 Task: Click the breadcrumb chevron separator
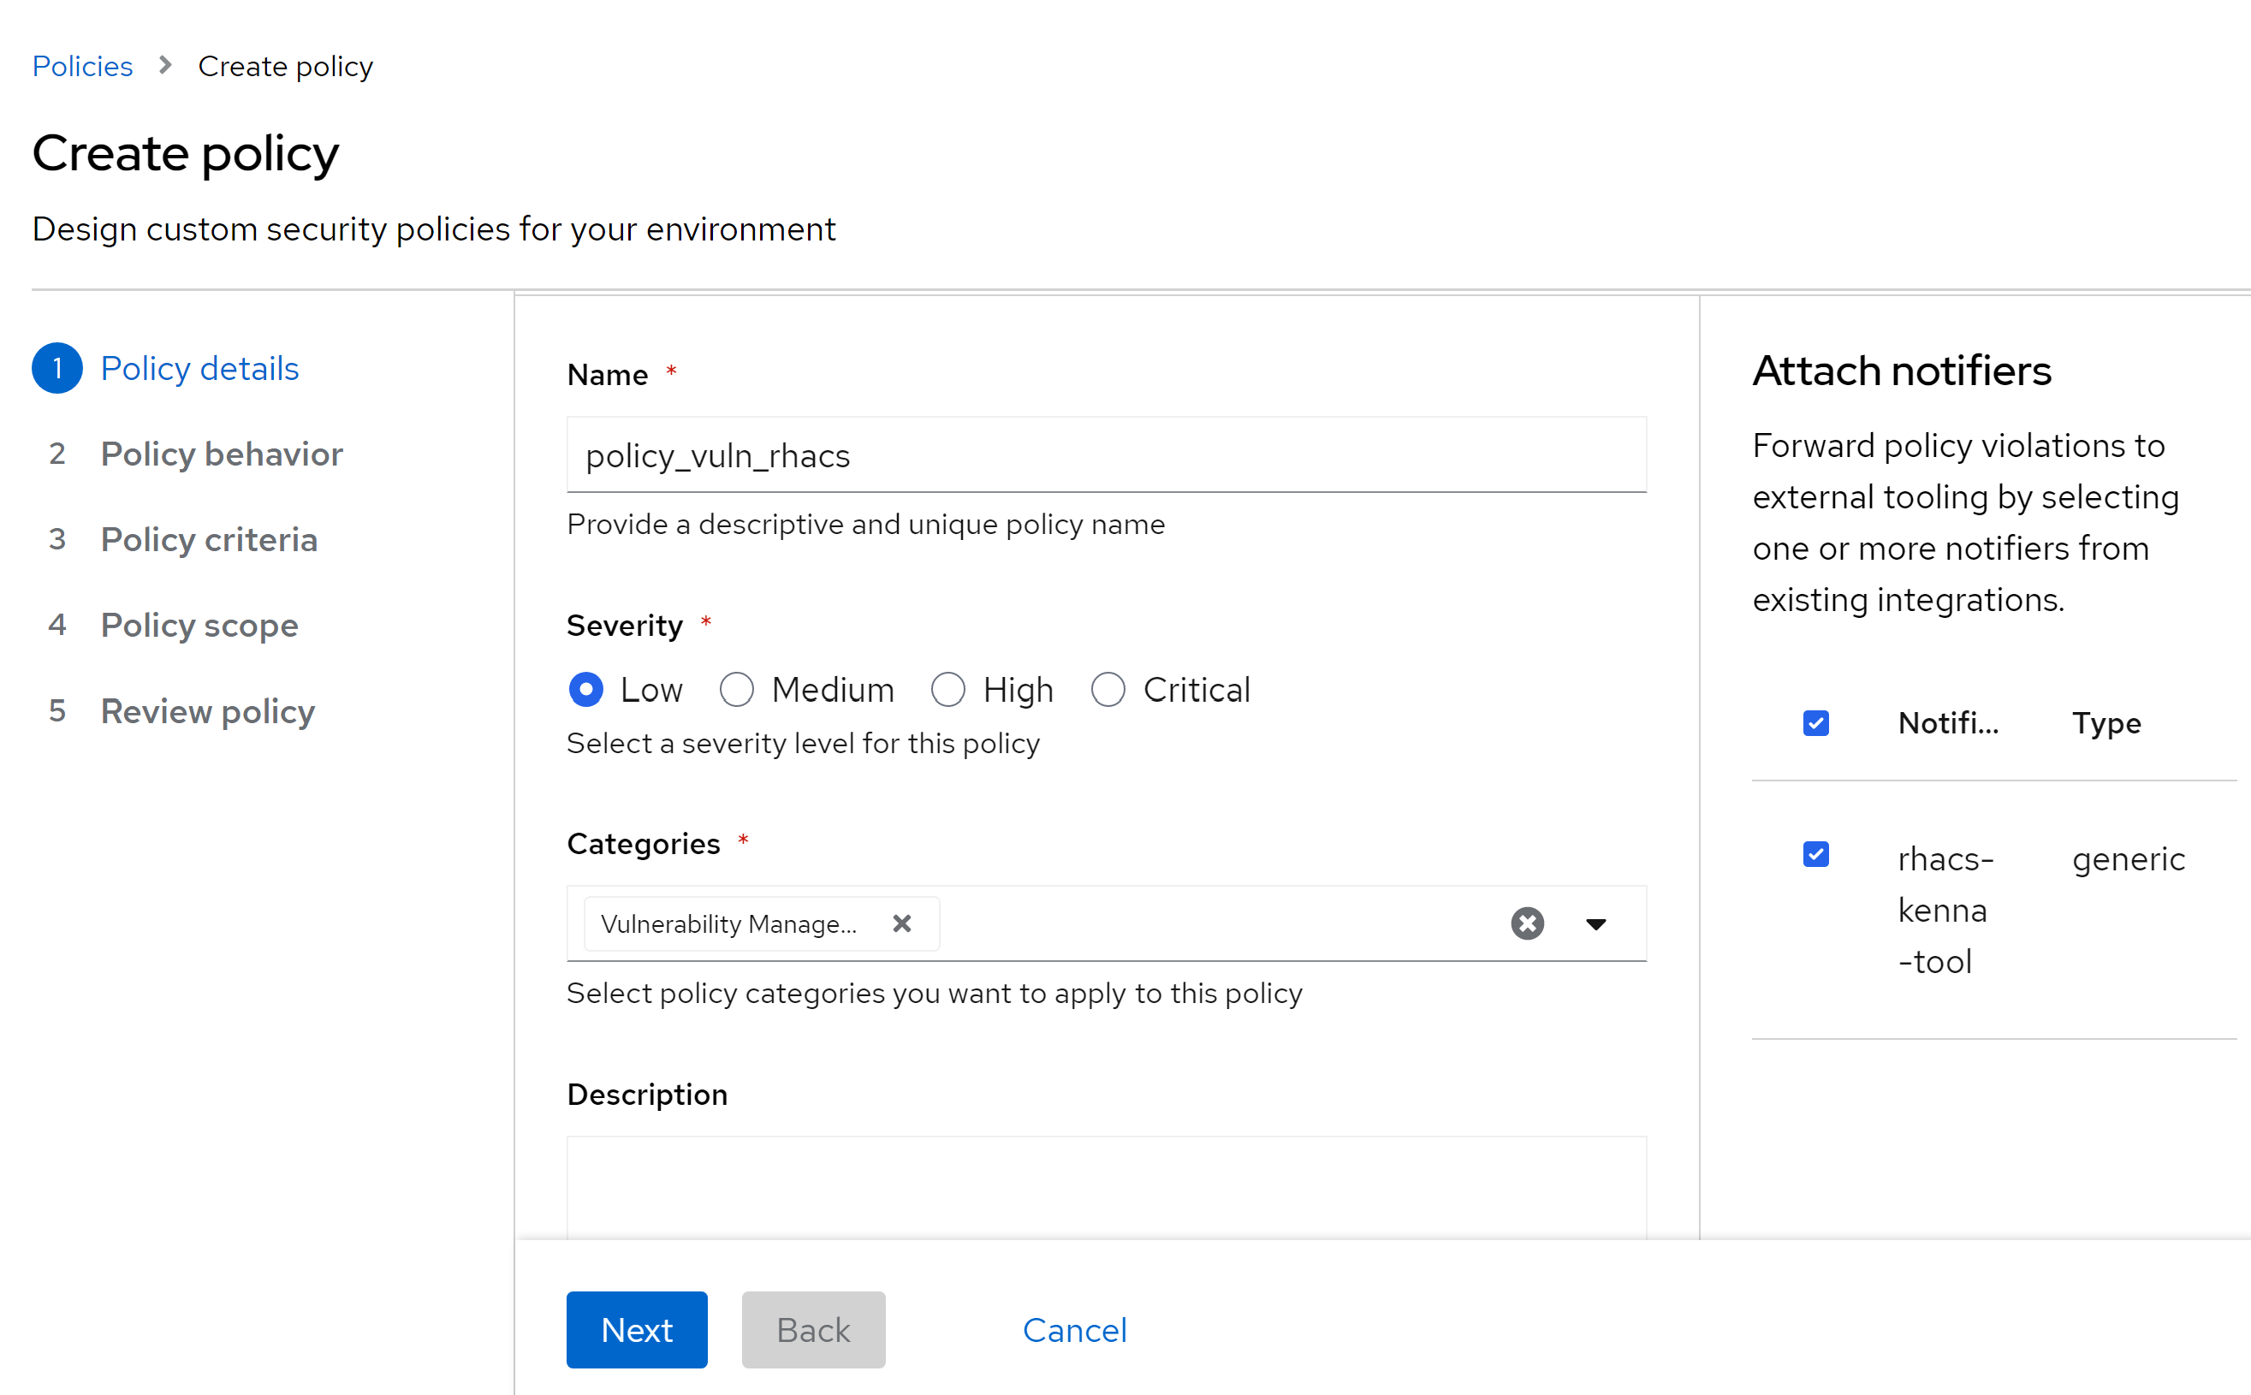click(165, 66)
